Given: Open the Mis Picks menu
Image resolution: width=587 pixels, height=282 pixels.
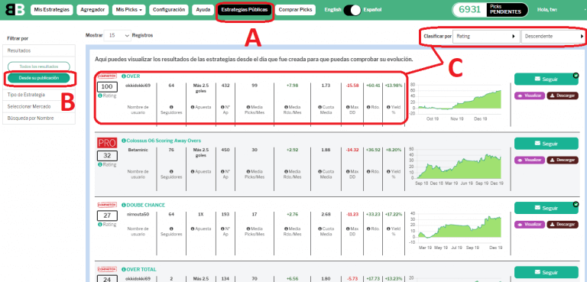Looking at the screenshot, I should pyautogui.click(x=129, y=10).
